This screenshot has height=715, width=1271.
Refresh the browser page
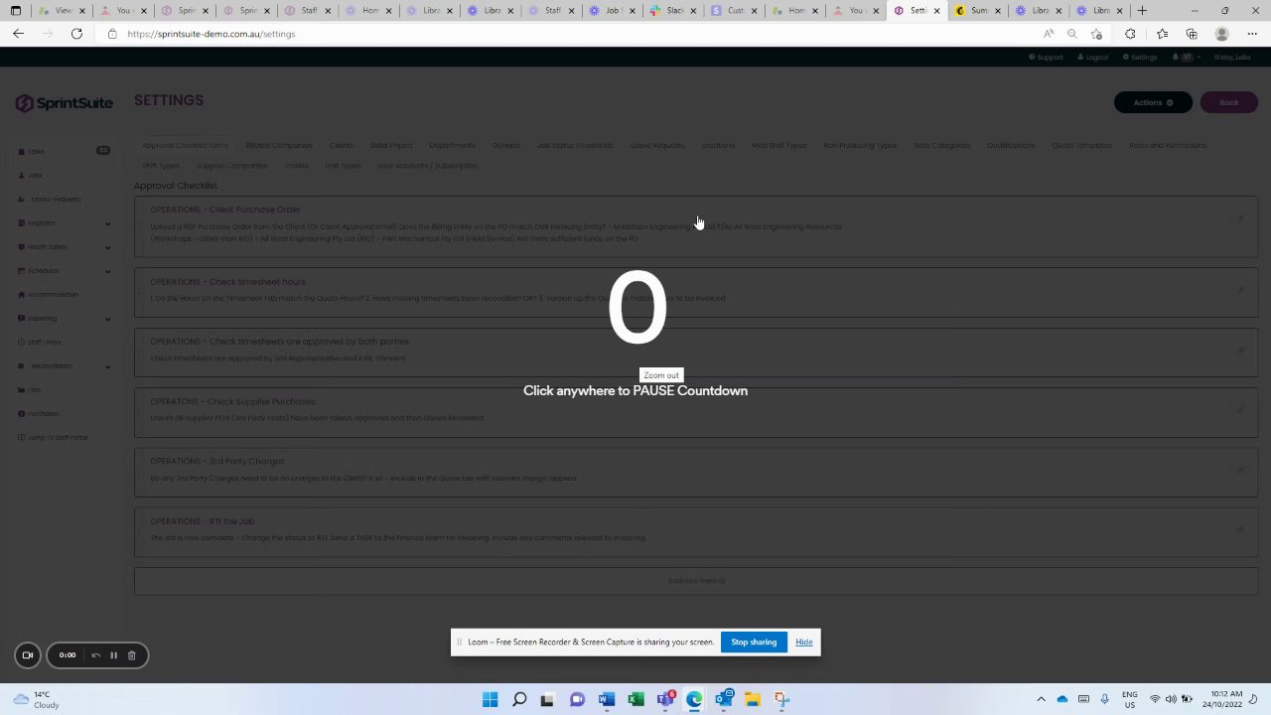(x=76, y=34)
